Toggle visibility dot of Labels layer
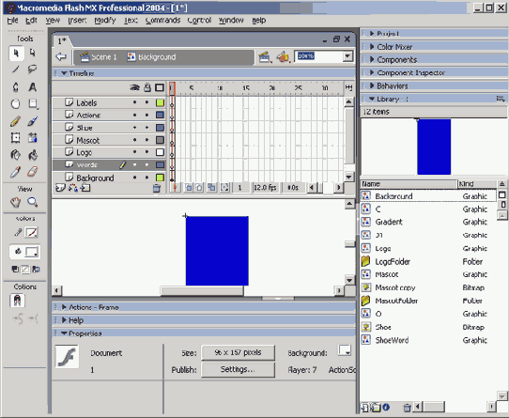This screenshot has width=509, height=418. (x=134, y=102)
